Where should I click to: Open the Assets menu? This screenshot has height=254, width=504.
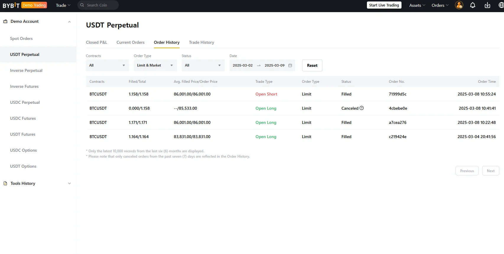coord(417,5)
